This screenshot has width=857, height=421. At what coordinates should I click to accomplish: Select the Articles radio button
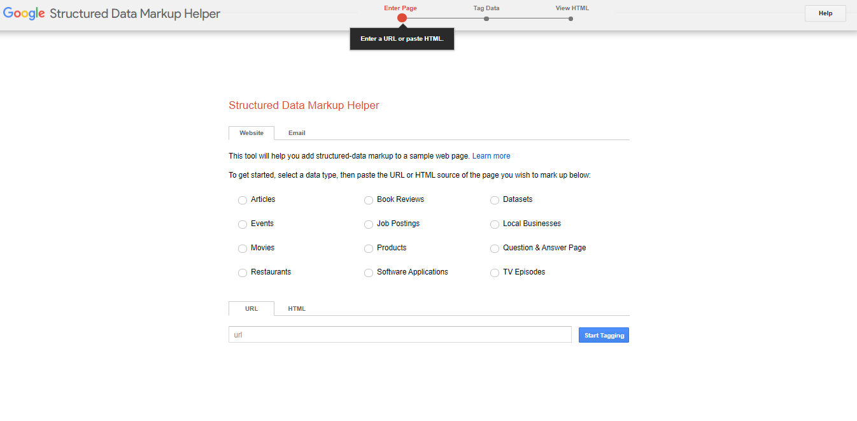(243, 200)
